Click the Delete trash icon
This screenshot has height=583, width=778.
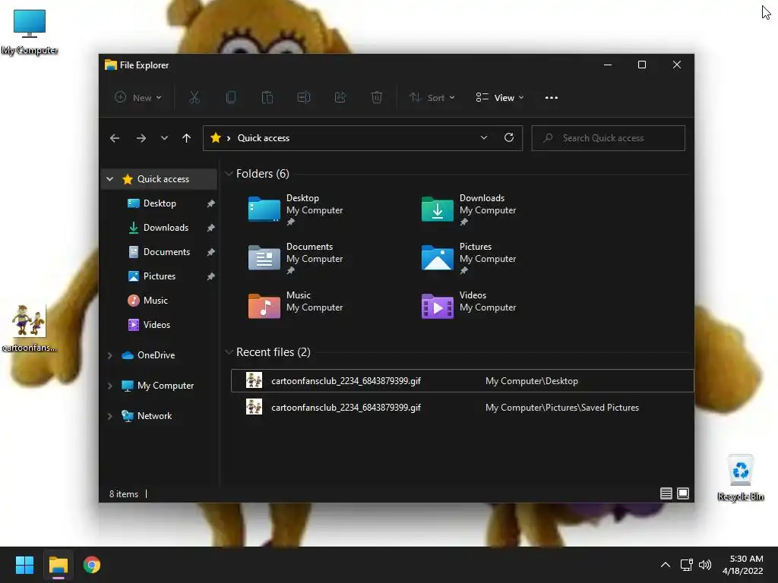coord(377,98)
